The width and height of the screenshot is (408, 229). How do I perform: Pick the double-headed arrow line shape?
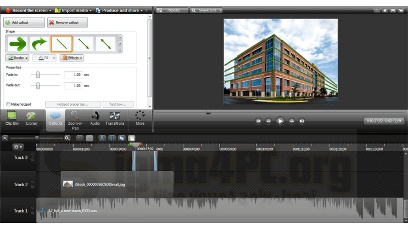[x=106, y=44]
